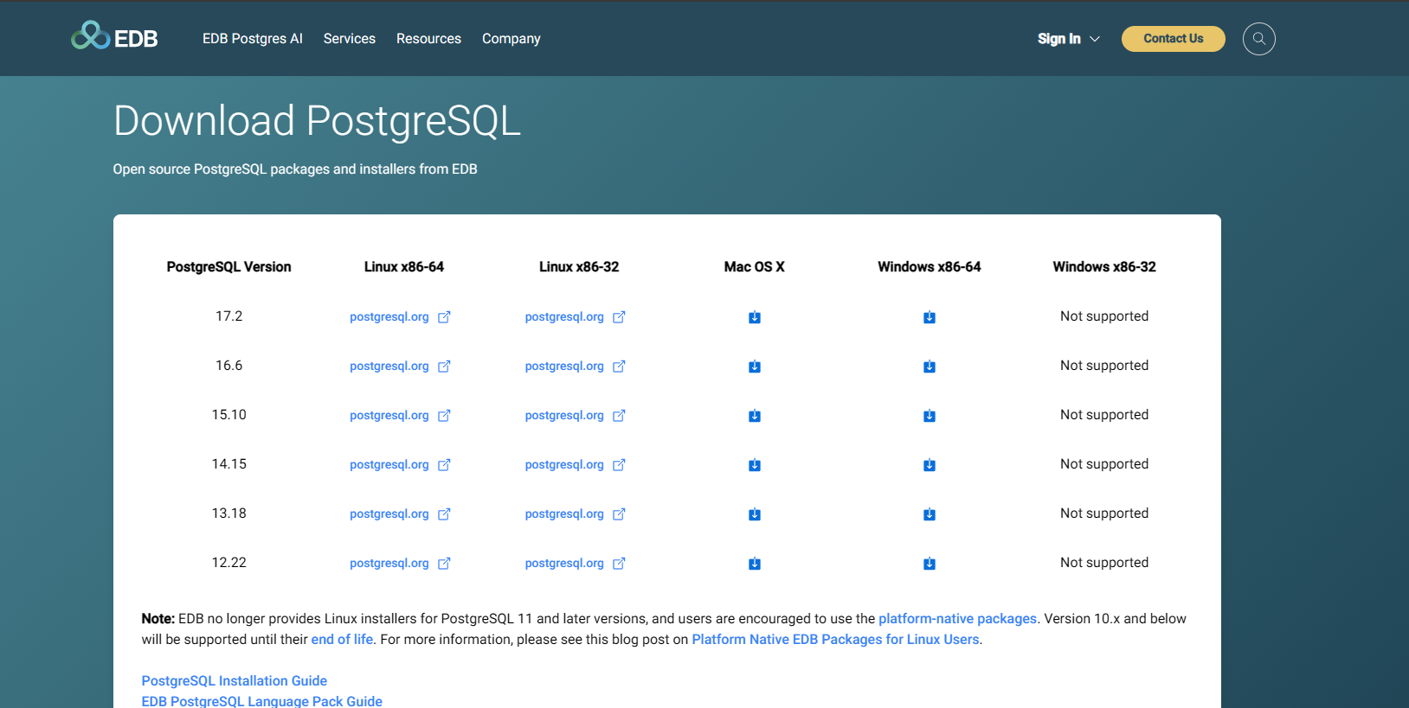Open postgresql.org link for 13.18 Linux x86-64
Screen dimensions: 1409x708
(400, 514)
